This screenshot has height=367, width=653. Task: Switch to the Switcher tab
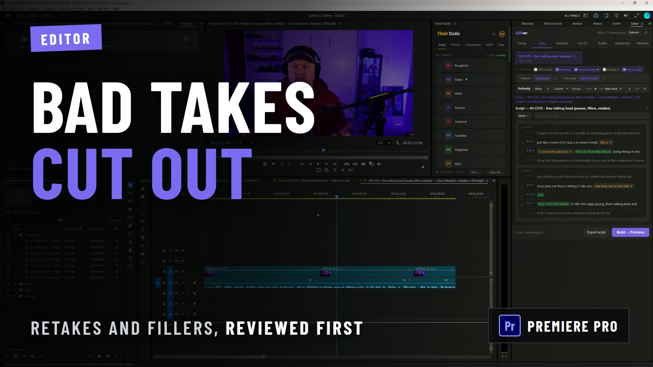[x=562, y=43]
